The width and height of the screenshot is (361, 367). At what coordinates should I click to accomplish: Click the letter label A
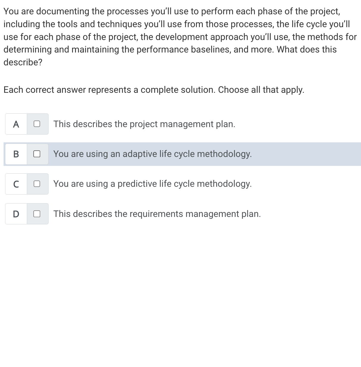16,124
